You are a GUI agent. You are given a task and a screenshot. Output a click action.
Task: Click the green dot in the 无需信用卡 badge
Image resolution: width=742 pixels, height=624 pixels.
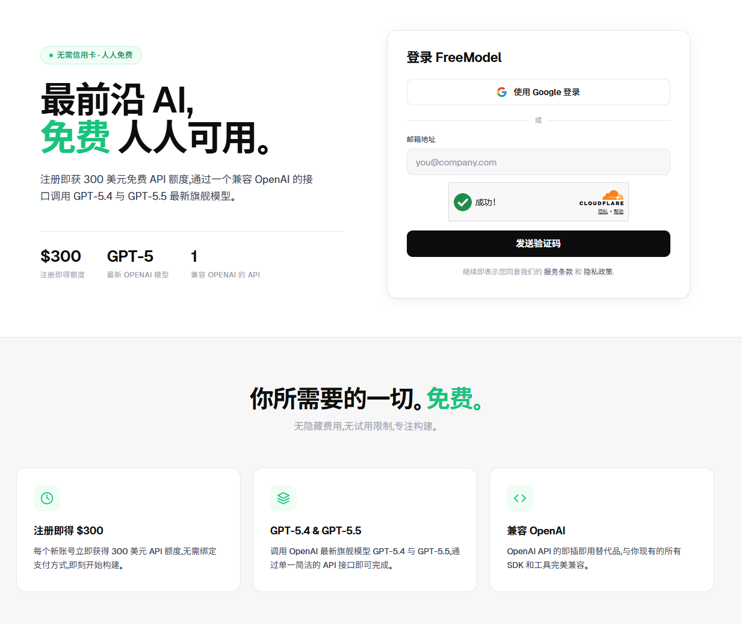[51, 55]
